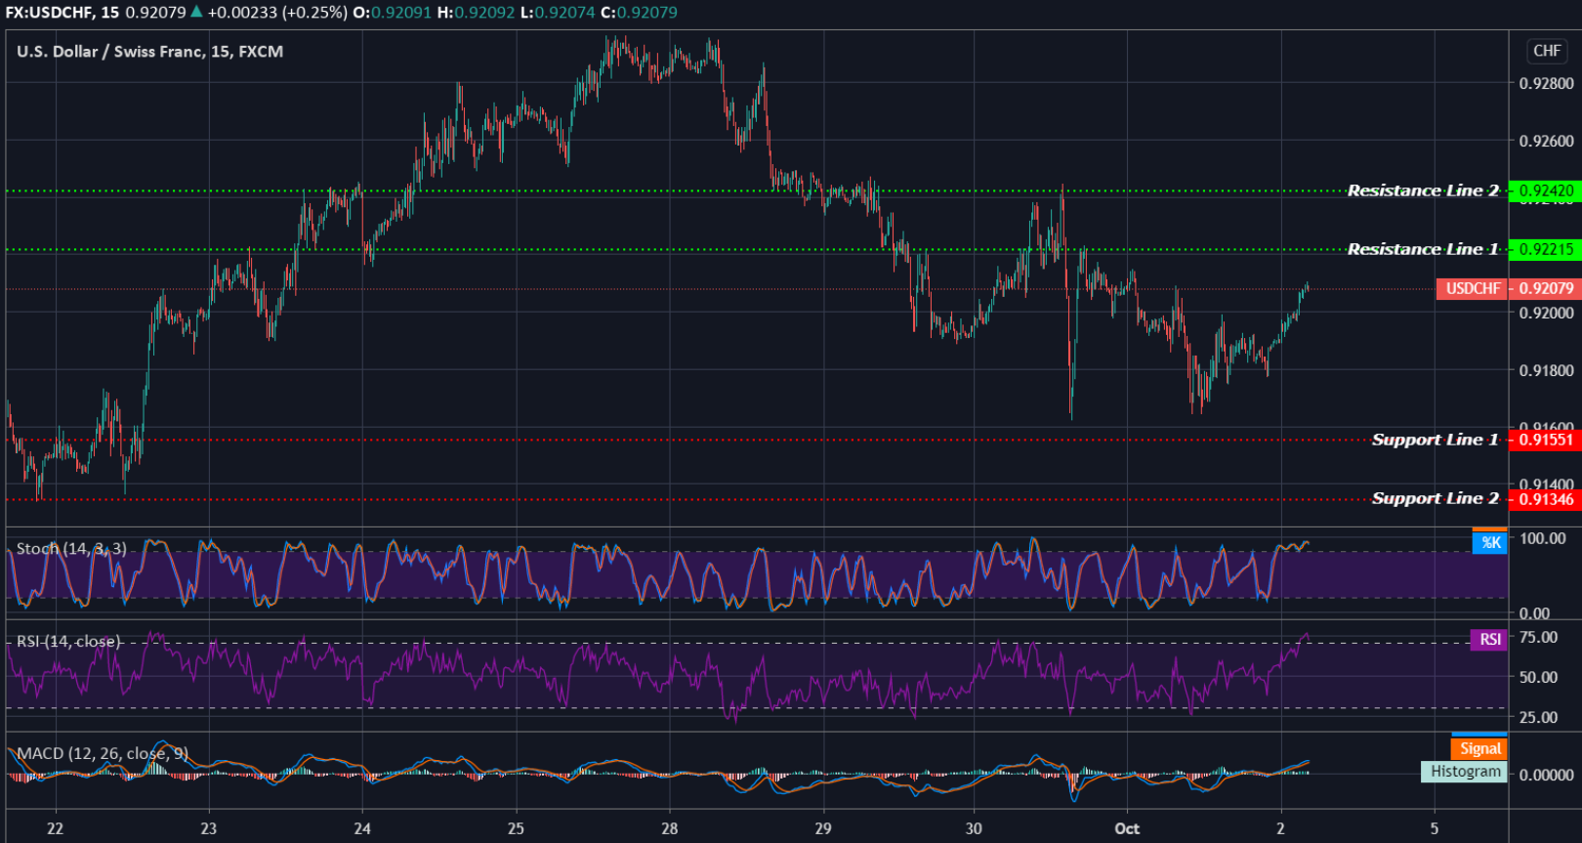The width and height of the screenshot is (1582, 843).
Task: Click the Resistance Line 1 label
Action: pos(1423,249)
